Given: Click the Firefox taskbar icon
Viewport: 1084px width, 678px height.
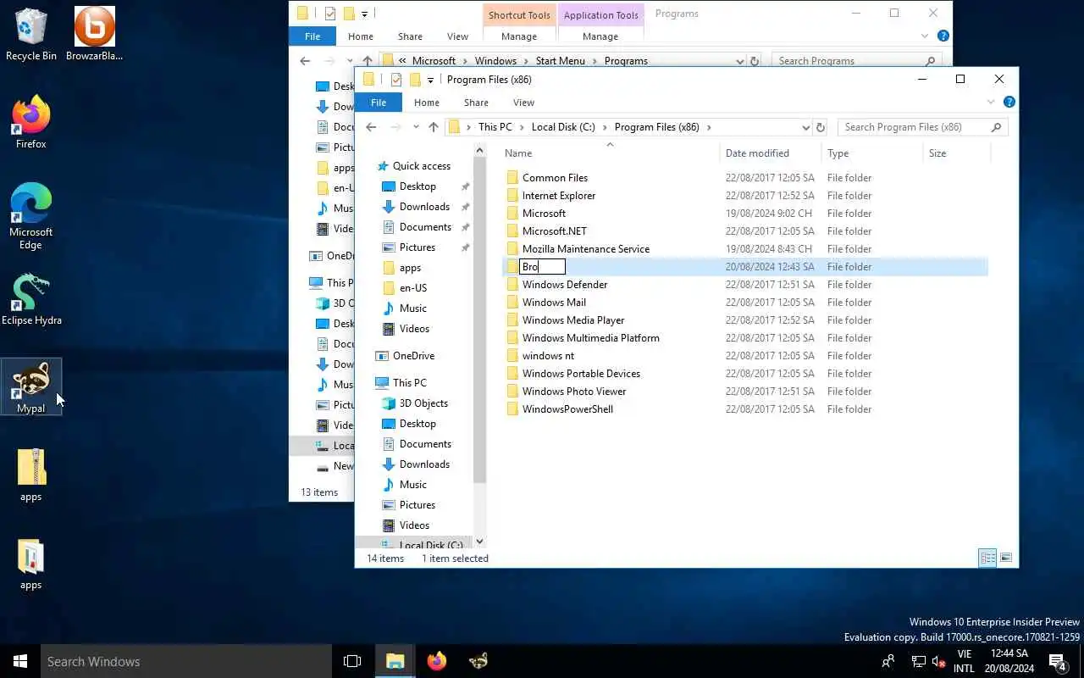Looking at the screenshot, I should [436, 661].
